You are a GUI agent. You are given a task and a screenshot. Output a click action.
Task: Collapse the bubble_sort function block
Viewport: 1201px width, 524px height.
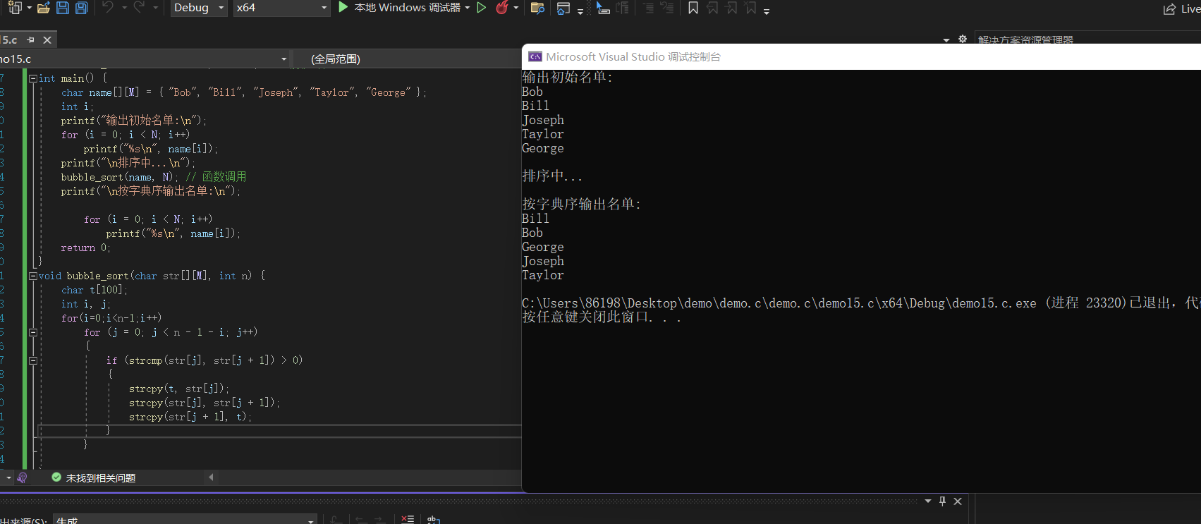[x=33, y=276]
